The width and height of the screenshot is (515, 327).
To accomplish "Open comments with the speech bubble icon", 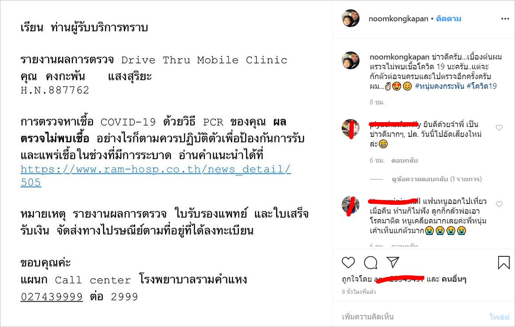I will 371,262.
